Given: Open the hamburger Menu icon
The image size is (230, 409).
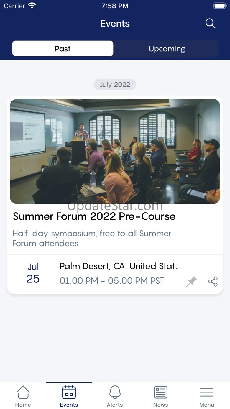Looking at the screenshot, I should tap(207, 392).
